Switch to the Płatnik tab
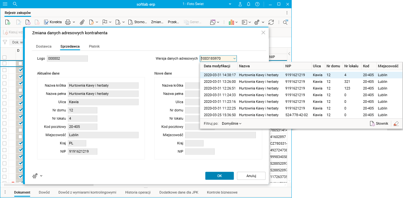This screenshot has height=198, width=403. click(94, 46)
